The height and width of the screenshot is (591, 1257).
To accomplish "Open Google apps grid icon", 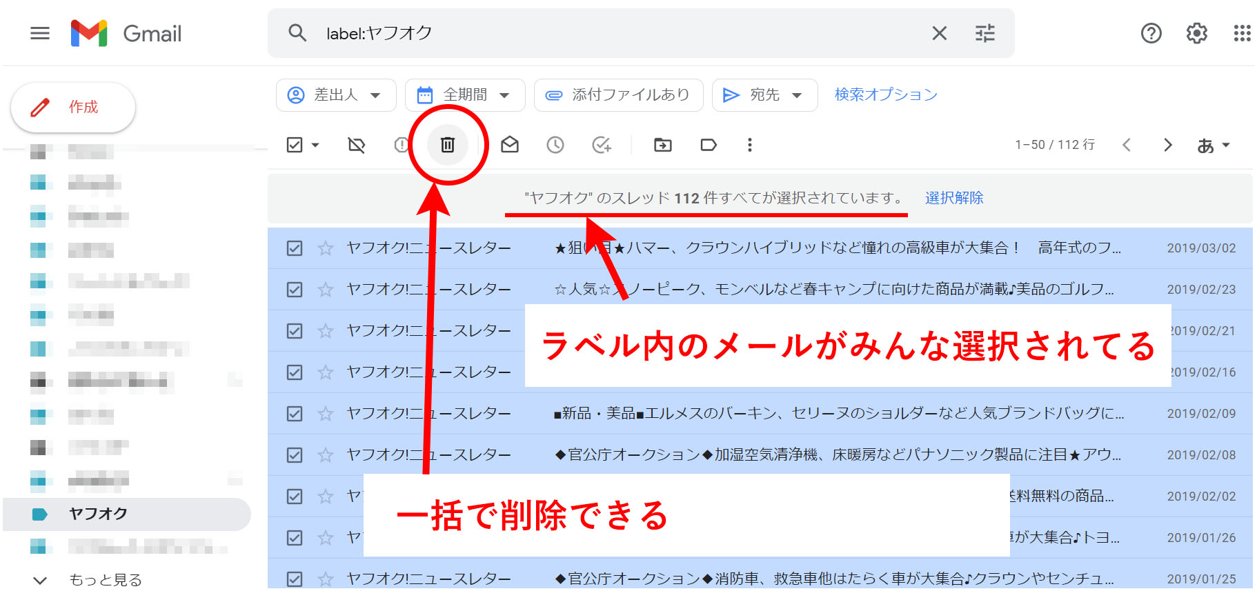I will point(1242,33).
